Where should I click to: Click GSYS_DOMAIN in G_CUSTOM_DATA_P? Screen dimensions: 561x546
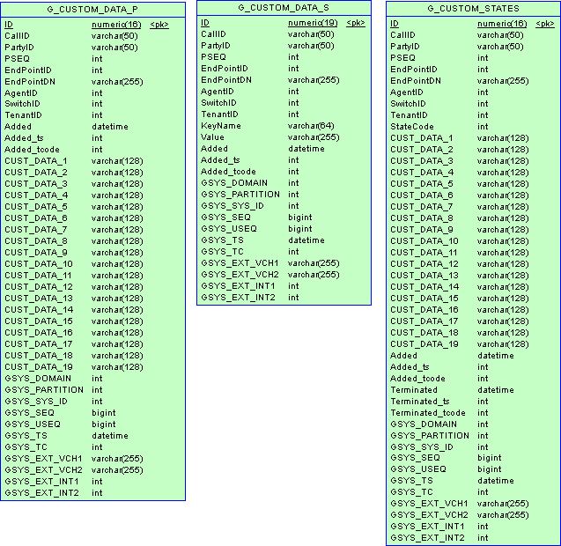38,379
